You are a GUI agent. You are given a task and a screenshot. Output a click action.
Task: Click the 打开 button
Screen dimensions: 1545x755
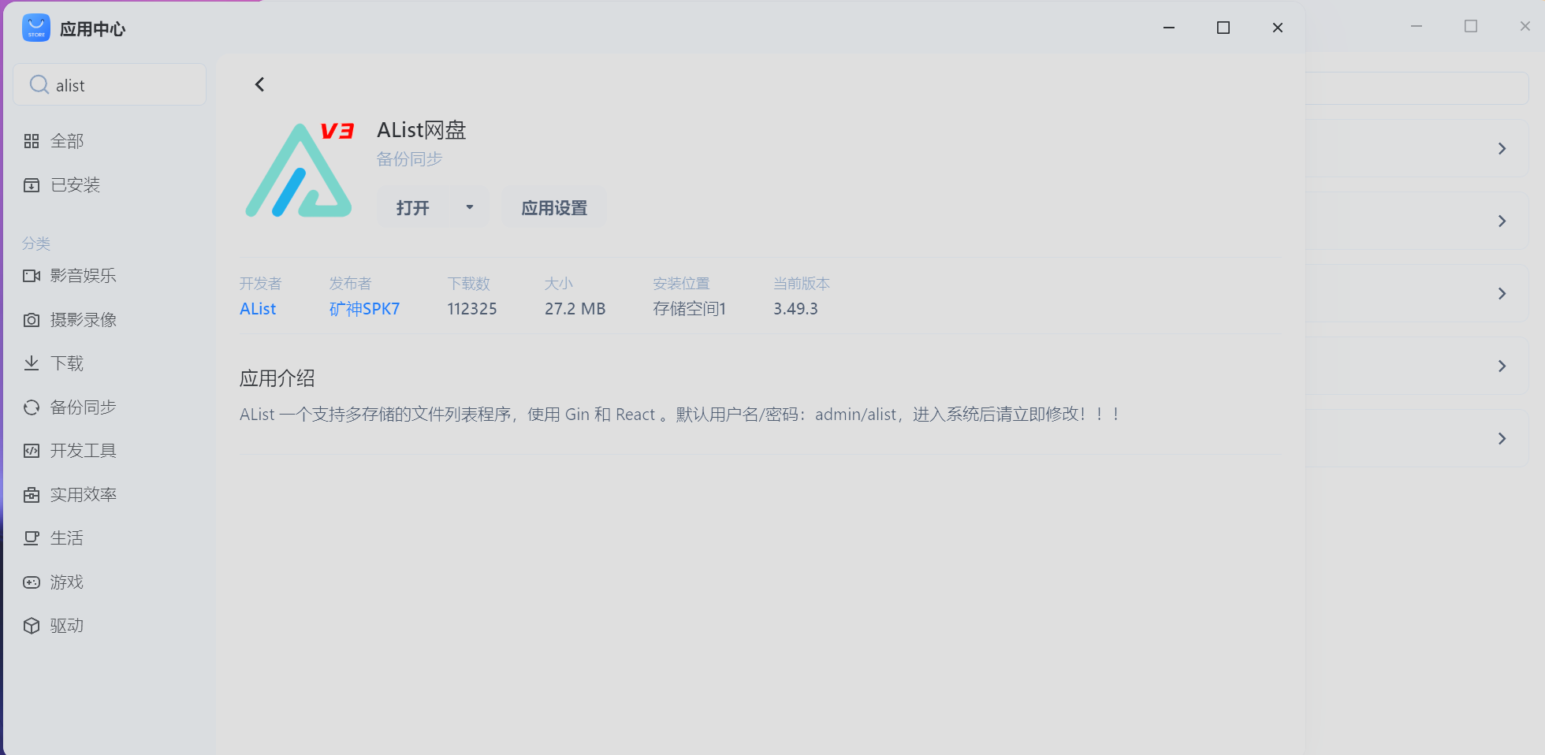tap(413, 208)
